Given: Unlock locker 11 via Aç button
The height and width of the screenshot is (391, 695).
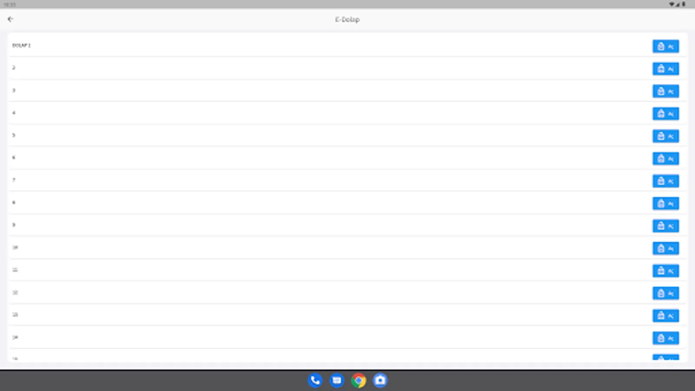Looking at the screenshot, I should pyautogui.click(x=665, y=271).
